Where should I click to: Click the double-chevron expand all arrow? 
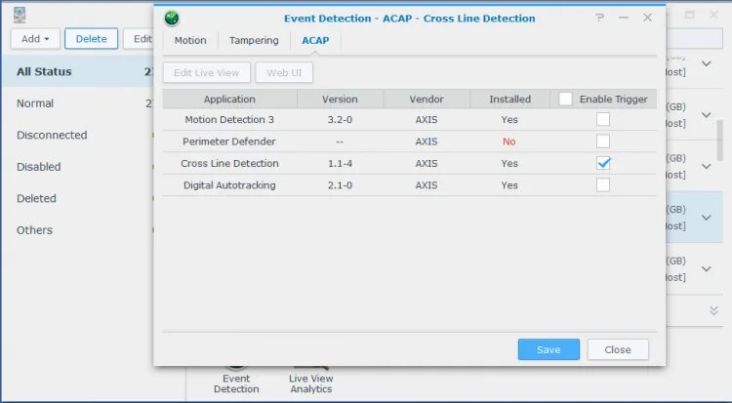[713, 310]
